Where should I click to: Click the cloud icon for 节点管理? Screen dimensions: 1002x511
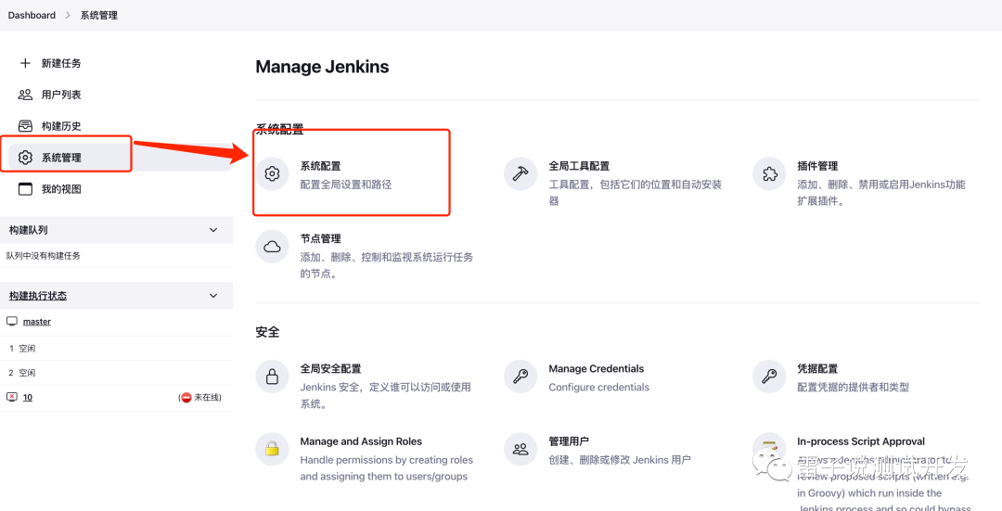(272, 247)
